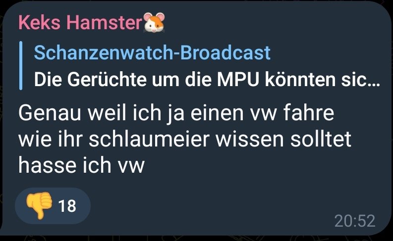Click the word 'schlaumeier' in the message
Viewport: 393px width, 241px height.
(149, 139)
